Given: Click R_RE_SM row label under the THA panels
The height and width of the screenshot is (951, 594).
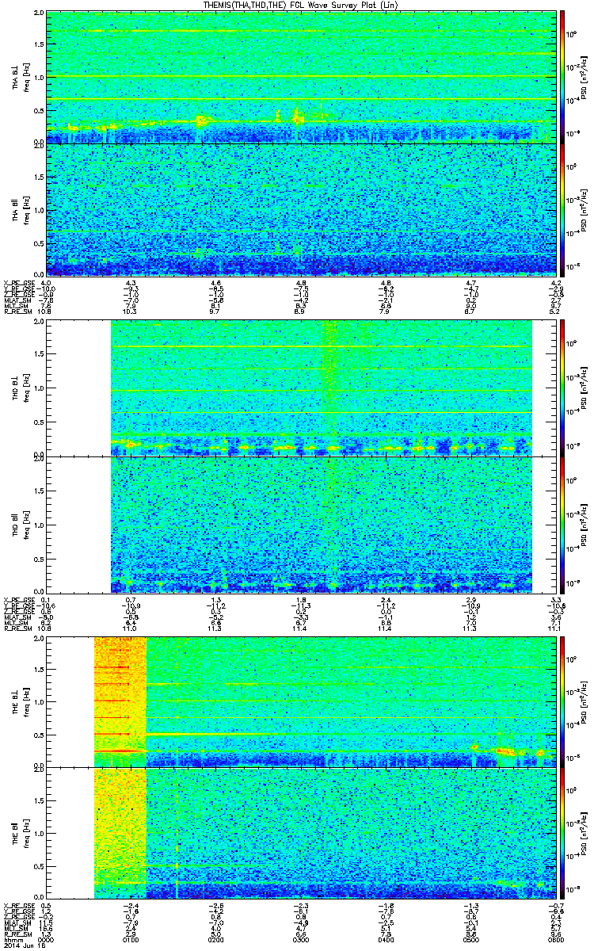Looking at the screenshot, I should click(x=18, y=312).
